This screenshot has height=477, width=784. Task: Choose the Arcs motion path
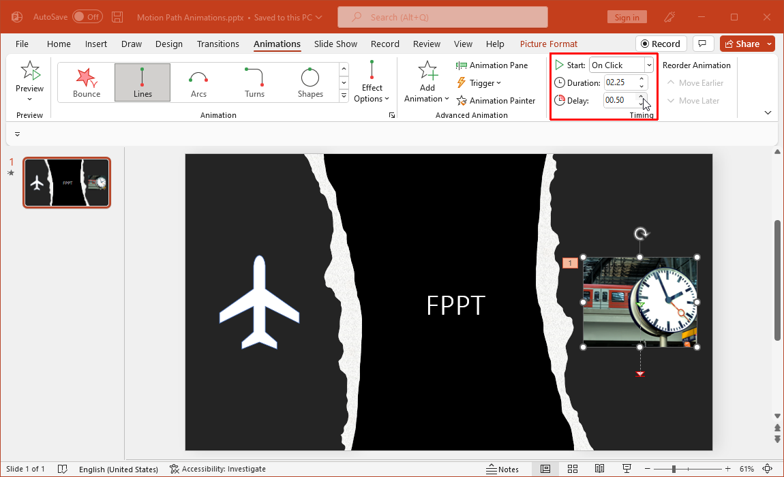pyautogui.click(x=198, y=82)
